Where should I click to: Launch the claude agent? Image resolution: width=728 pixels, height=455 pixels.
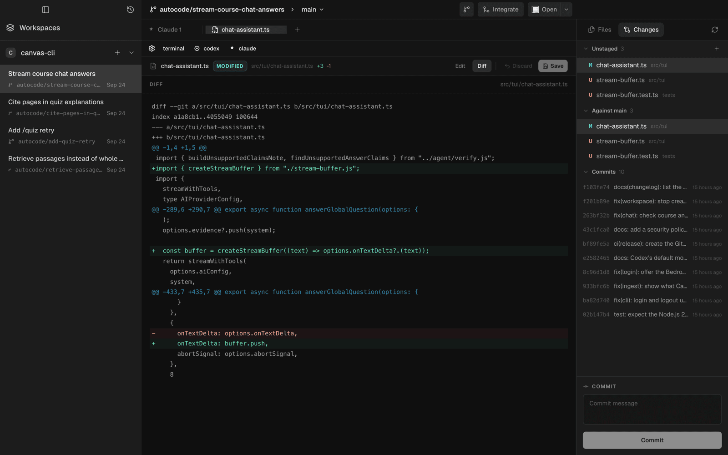tap(243, 48)
